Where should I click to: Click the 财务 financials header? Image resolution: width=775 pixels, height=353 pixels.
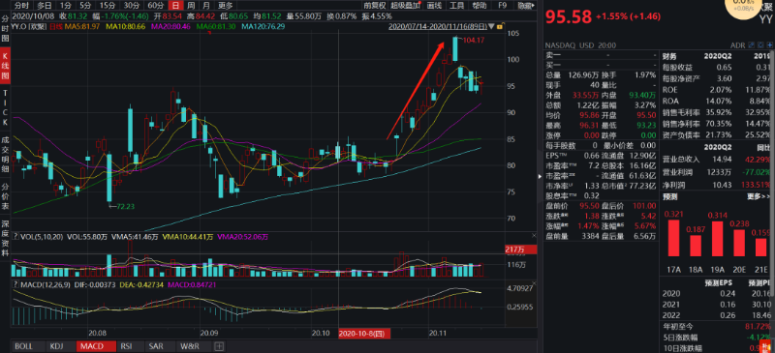point(670,56)
